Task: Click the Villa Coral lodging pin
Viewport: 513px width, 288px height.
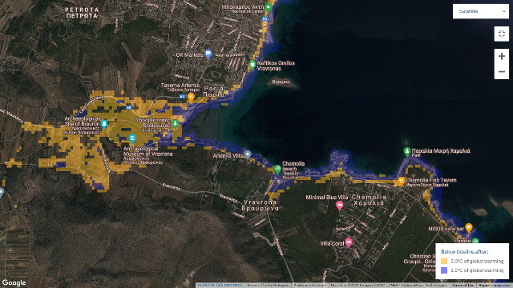Action: coord(349,242)
